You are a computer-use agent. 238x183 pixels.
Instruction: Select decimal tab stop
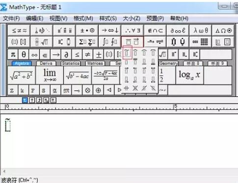(x=53, y=100)
